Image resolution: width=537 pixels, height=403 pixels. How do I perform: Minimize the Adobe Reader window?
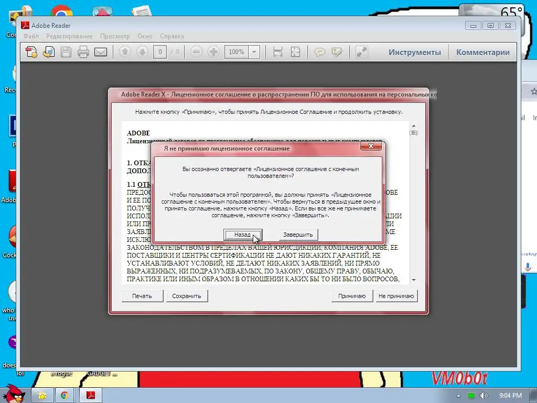(474, 26)
